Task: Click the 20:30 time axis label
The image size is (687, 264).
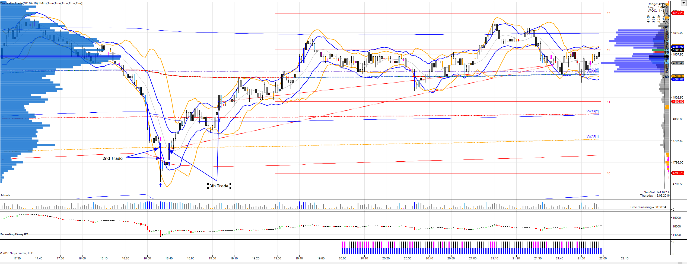Action: 408,258
